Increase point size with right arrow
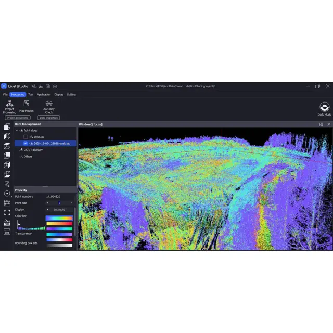Viewport: 333px width, 333px height. click(x=71, y=203)
